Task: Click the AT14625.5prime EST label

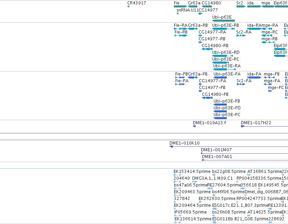Action: click(265, 212)
